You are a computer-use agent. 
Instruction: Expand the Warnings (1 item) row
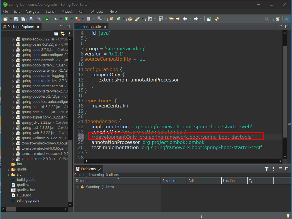[77, 187]
